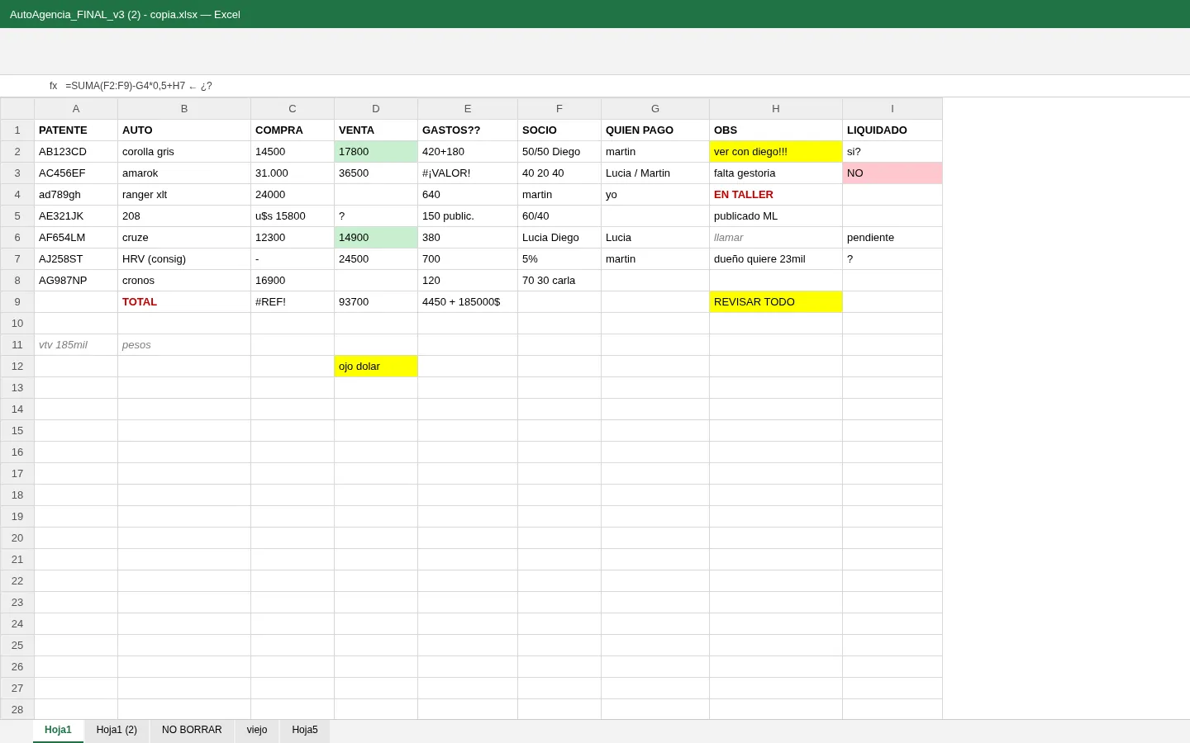Click the select-all corner of the grid

[17, 109]
